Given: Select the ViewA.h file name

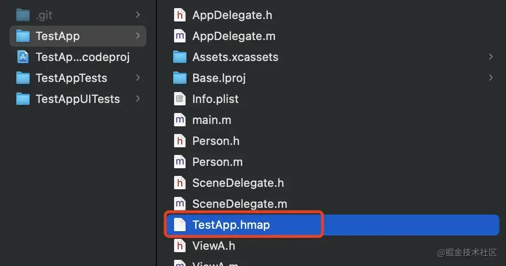Looking at the screenshot, I should point(213,246).
